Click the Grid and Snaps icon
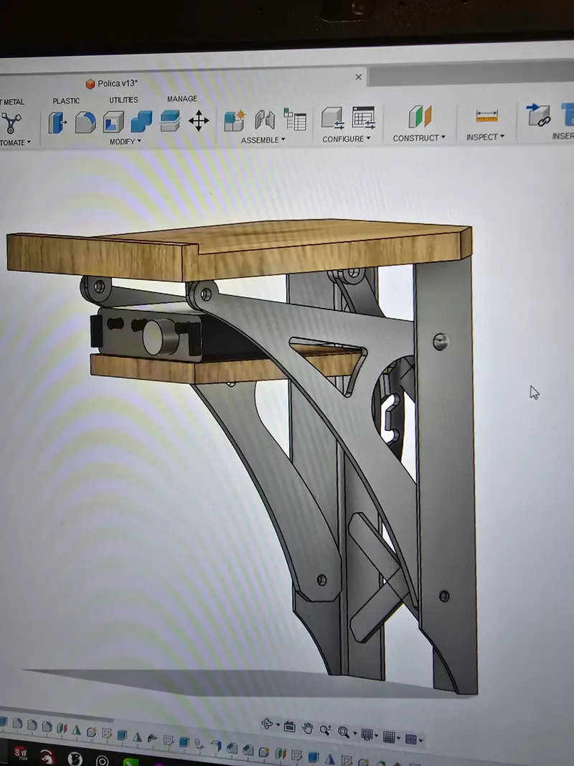 (389, 737)
